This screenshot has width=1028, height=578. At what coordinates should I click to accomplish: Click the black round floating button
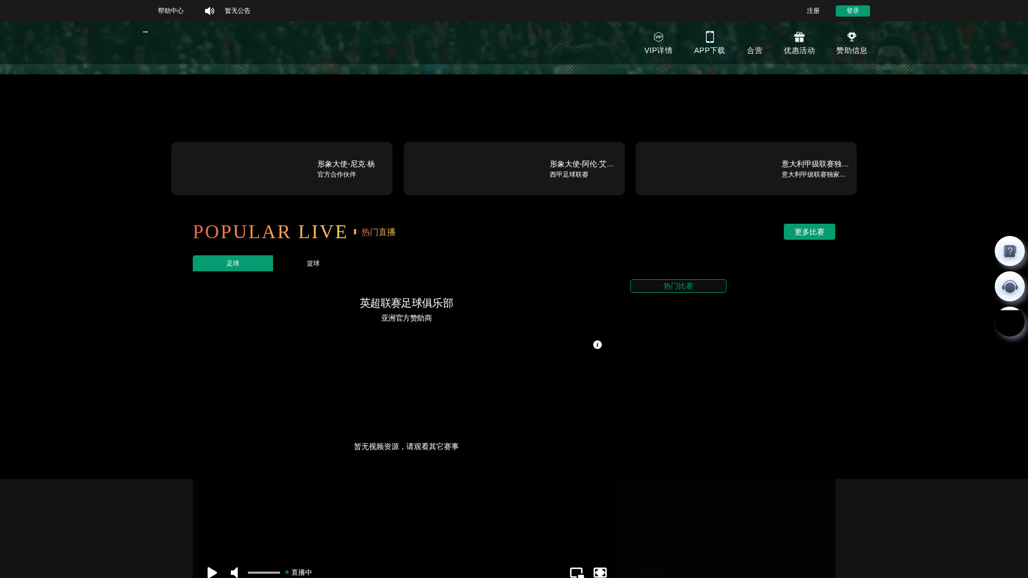tap(1009, 322)
